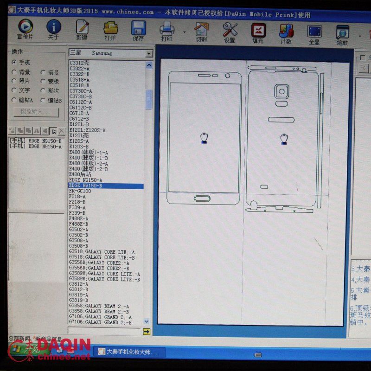The height and width of the screenshot is (371, 371).
Task: Print using the 打印 printer icon
Action: click(x=167, y=31)
